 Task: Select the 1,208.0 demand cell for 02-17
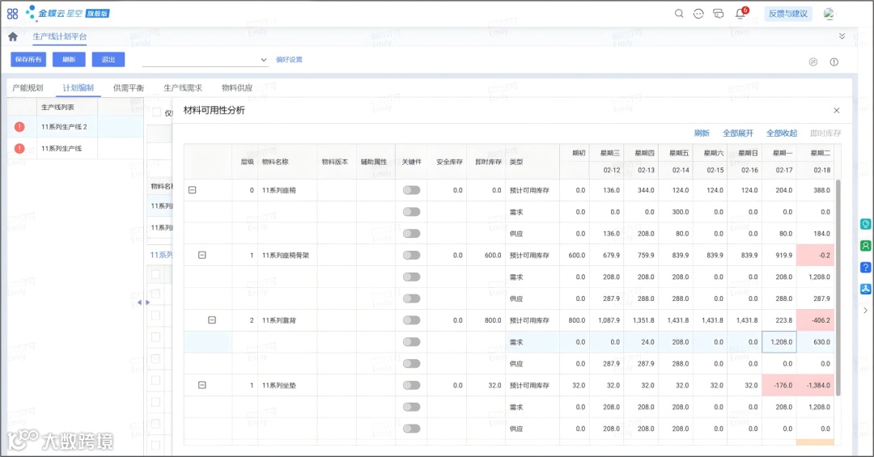[x=779, y=341]
